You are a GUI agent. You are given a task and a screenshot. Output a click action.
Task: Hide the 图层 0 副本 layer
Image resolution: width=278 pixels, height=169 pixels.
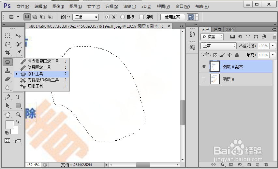click(204, 66)
